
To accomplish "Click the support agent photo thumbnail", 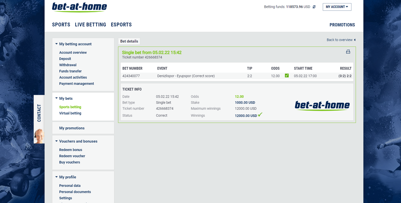I will [x=39, y=136].
